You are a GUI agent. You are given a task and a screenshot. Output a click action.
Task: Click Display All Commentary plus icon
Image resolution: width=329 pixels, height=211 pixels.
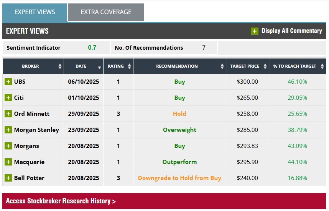click(255, 31)
